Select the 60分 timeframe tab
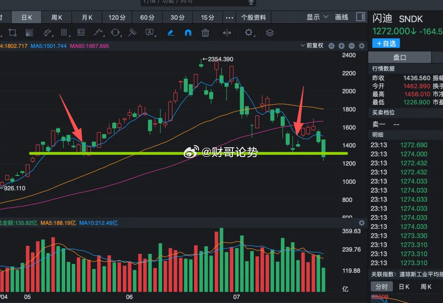 pyautogui.click(x=147, y=17)
